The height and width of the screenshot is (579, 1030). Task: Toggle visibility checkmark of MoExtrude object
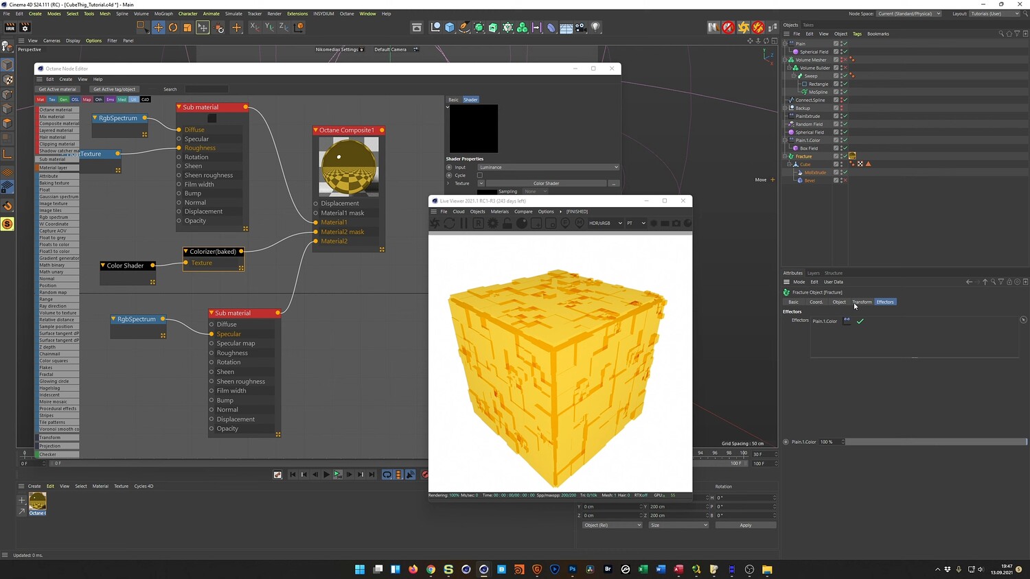[x=845, y=172]
